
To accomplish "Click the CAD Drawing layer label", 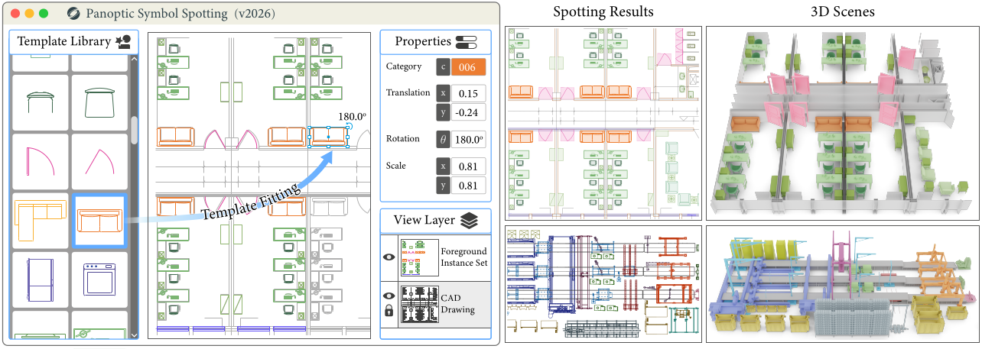I will pyautogui.click(x=458, y=303).
